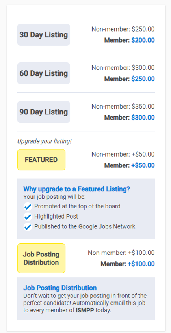Screen dimensions: 171x333
Task: Open the Why upgrade to a Featured Listing heading
Action: (76, 189)
